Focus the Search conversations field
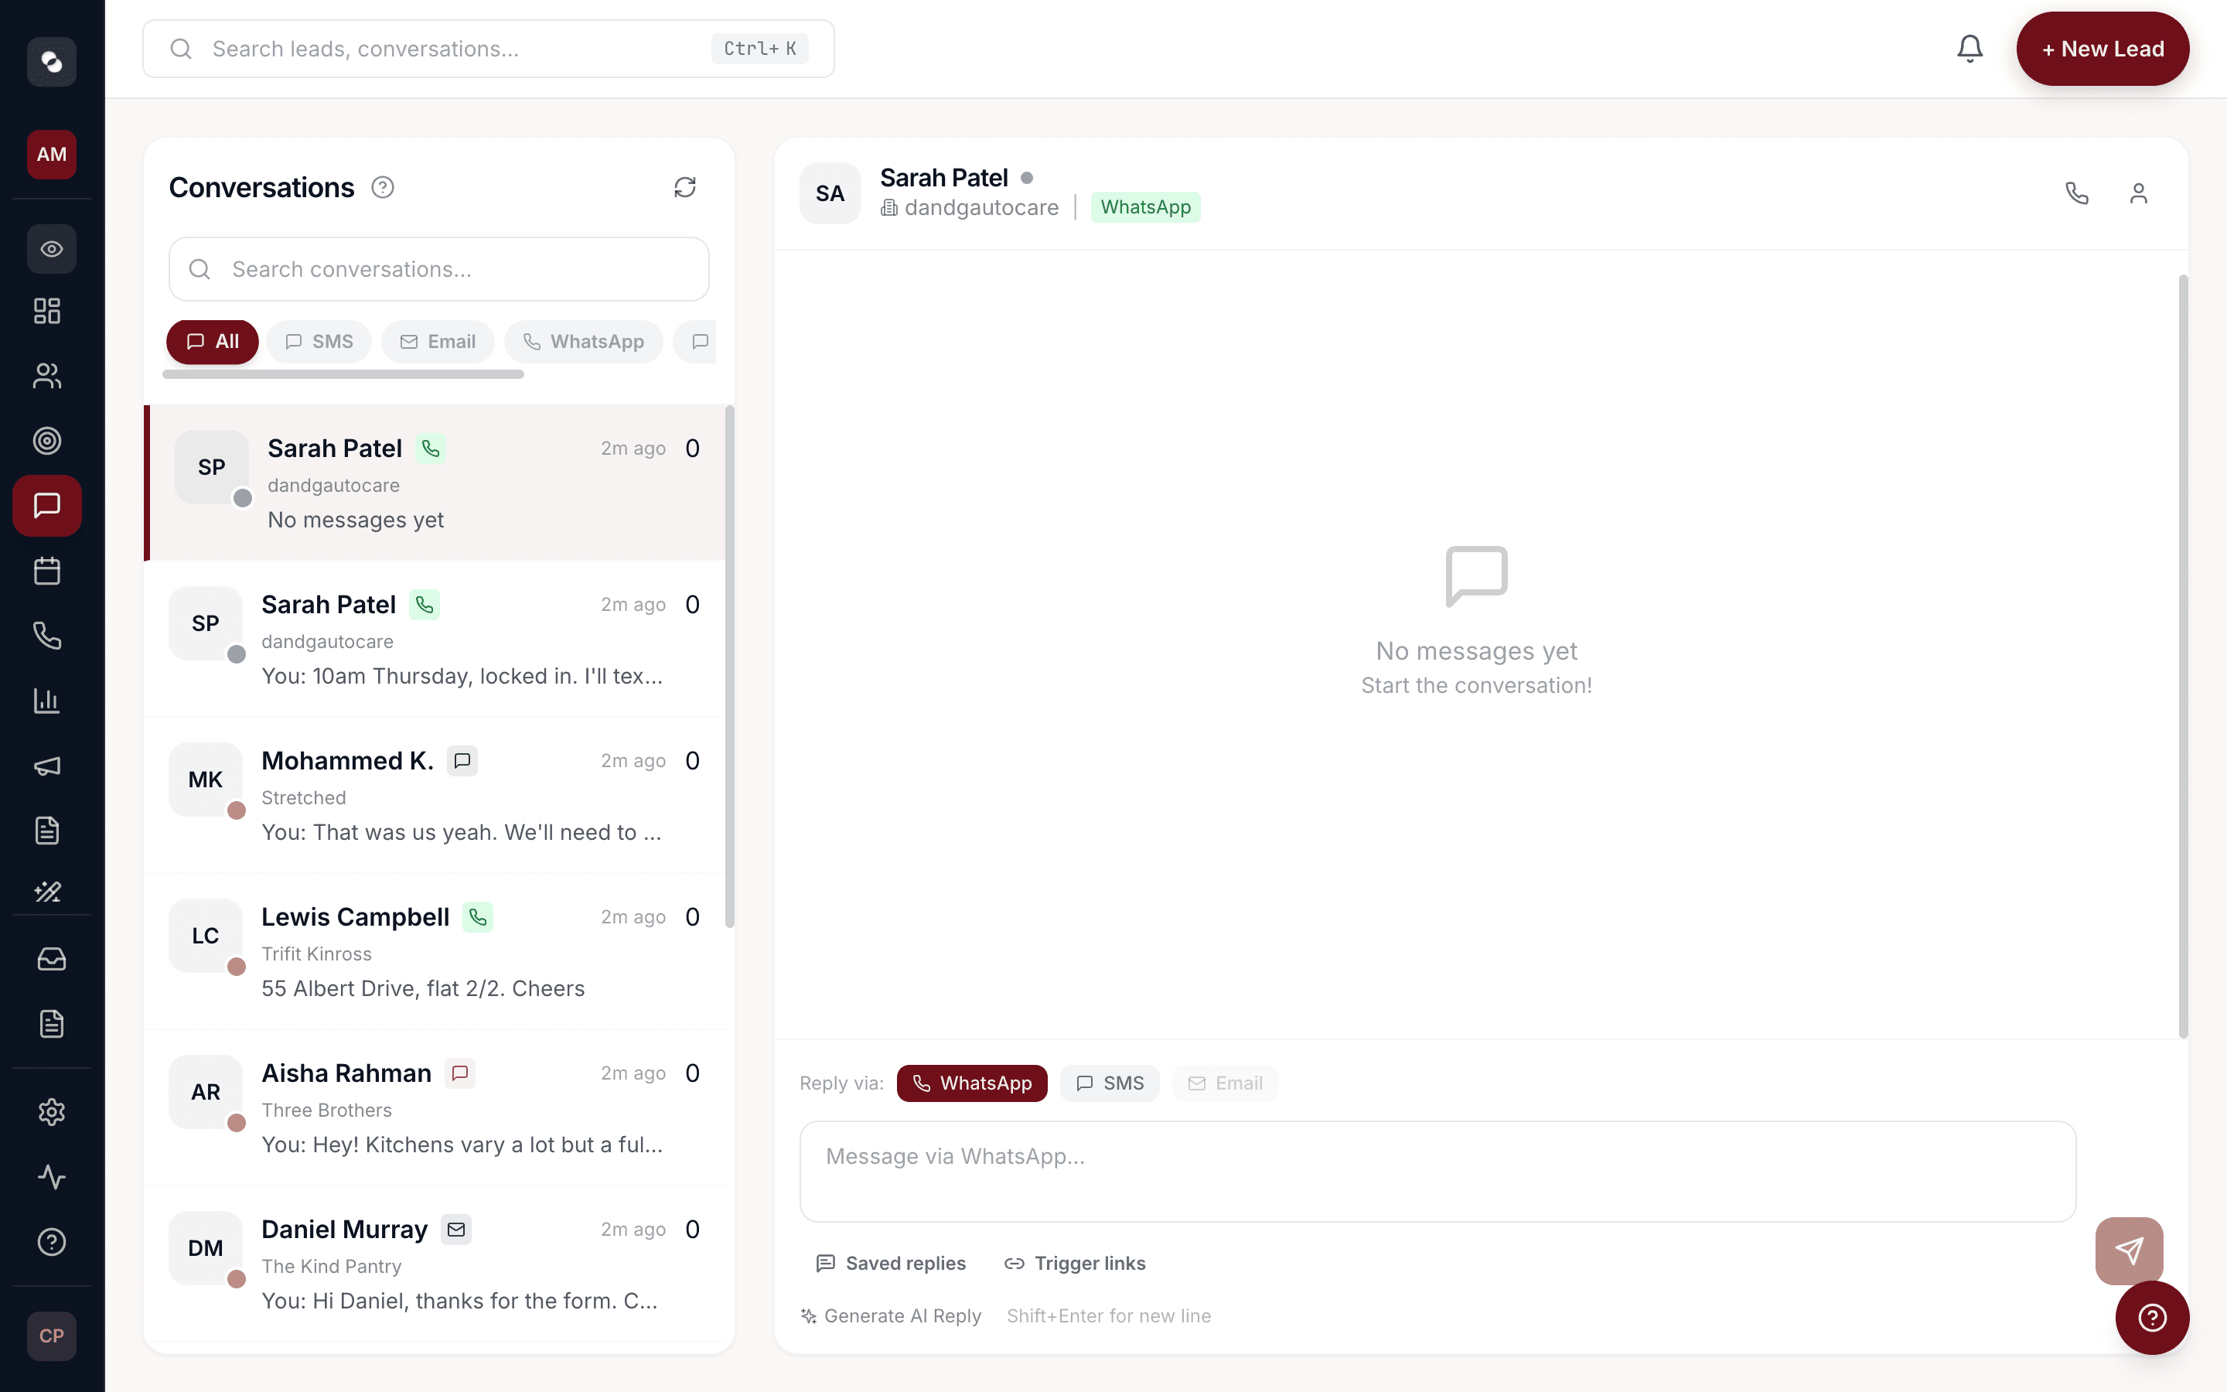This screenshot has height=1392, width=2227. click(439, 269)
